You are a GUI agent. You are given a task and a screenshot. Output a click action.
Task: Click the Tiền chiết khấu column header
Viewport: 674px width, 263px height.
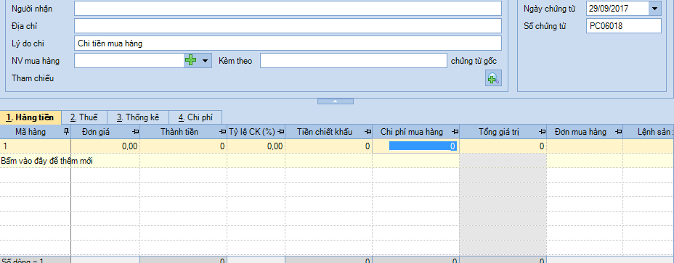329,132
